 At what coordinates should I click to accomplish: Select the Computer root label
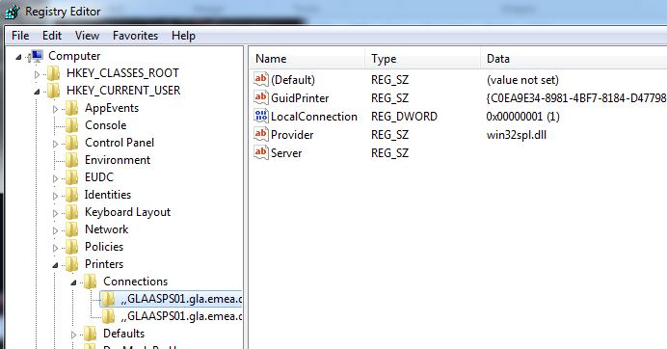pyautogui.click(x=74, y=56)
